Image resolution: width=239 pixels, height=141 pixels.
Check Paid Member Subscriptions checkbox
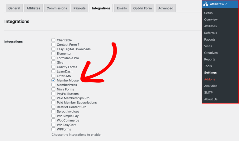click(53, 103)
